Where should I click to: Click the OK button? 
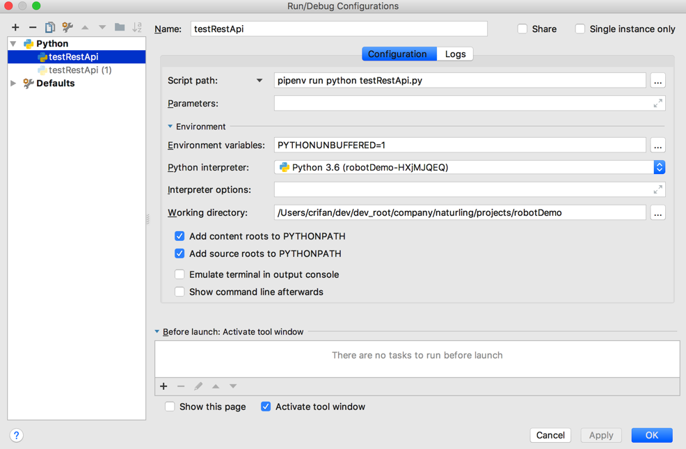point(651,435)
